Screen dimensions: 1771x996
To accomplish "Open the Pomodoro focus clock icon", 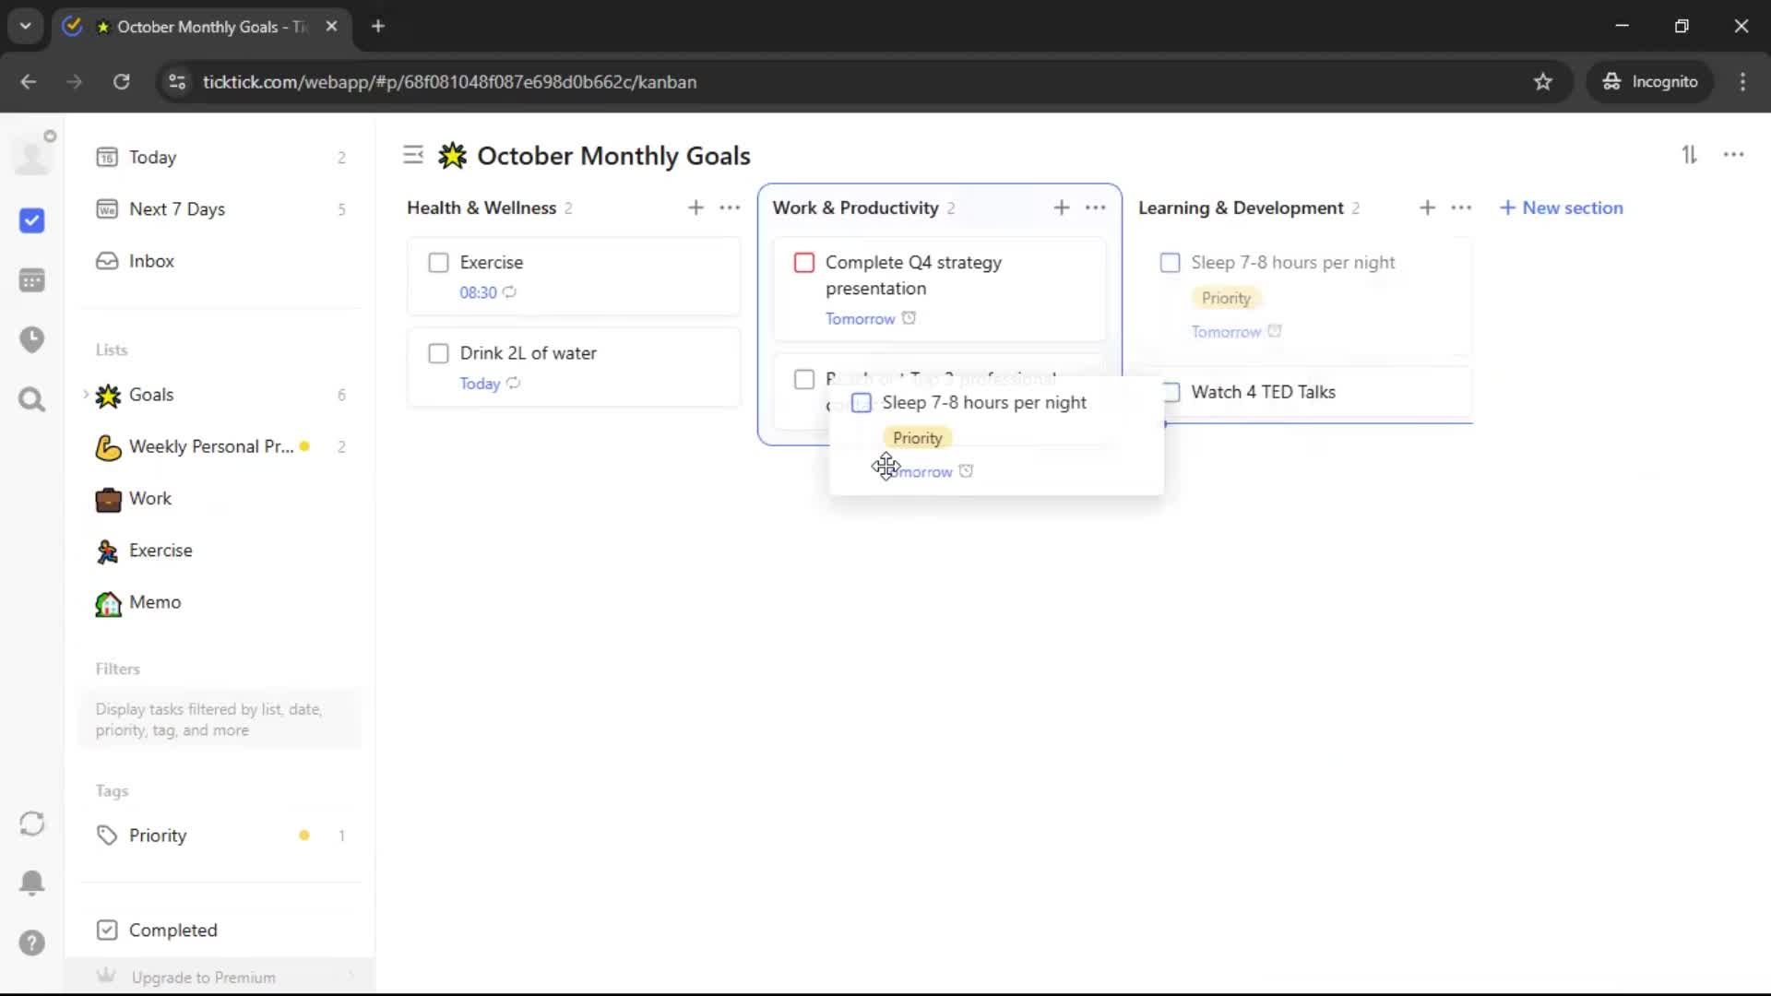I will point(31,339).
